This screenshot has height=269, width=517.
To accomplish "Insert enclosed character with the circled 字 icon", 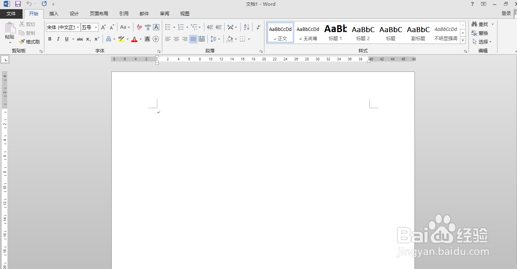I will pyautogui.click(x=156, y=39).
